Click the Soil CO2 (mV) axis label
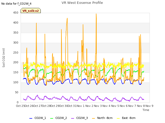This screenshot has width=165, height=123. (x=4, y=58)
